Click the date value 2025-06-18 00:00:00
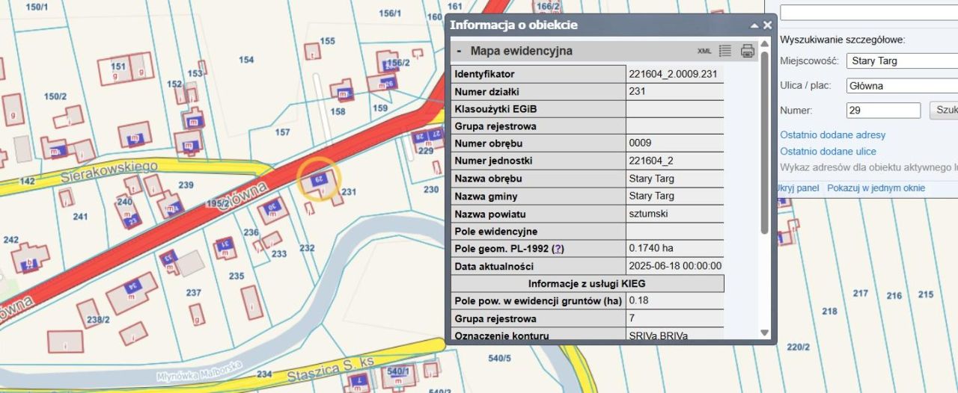This screenshot has height=393, width=958. click(675, 266)
